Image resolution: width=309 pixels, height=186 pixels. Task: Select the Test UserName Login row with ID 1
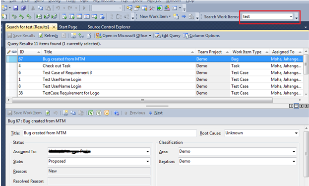pos(155,79)
